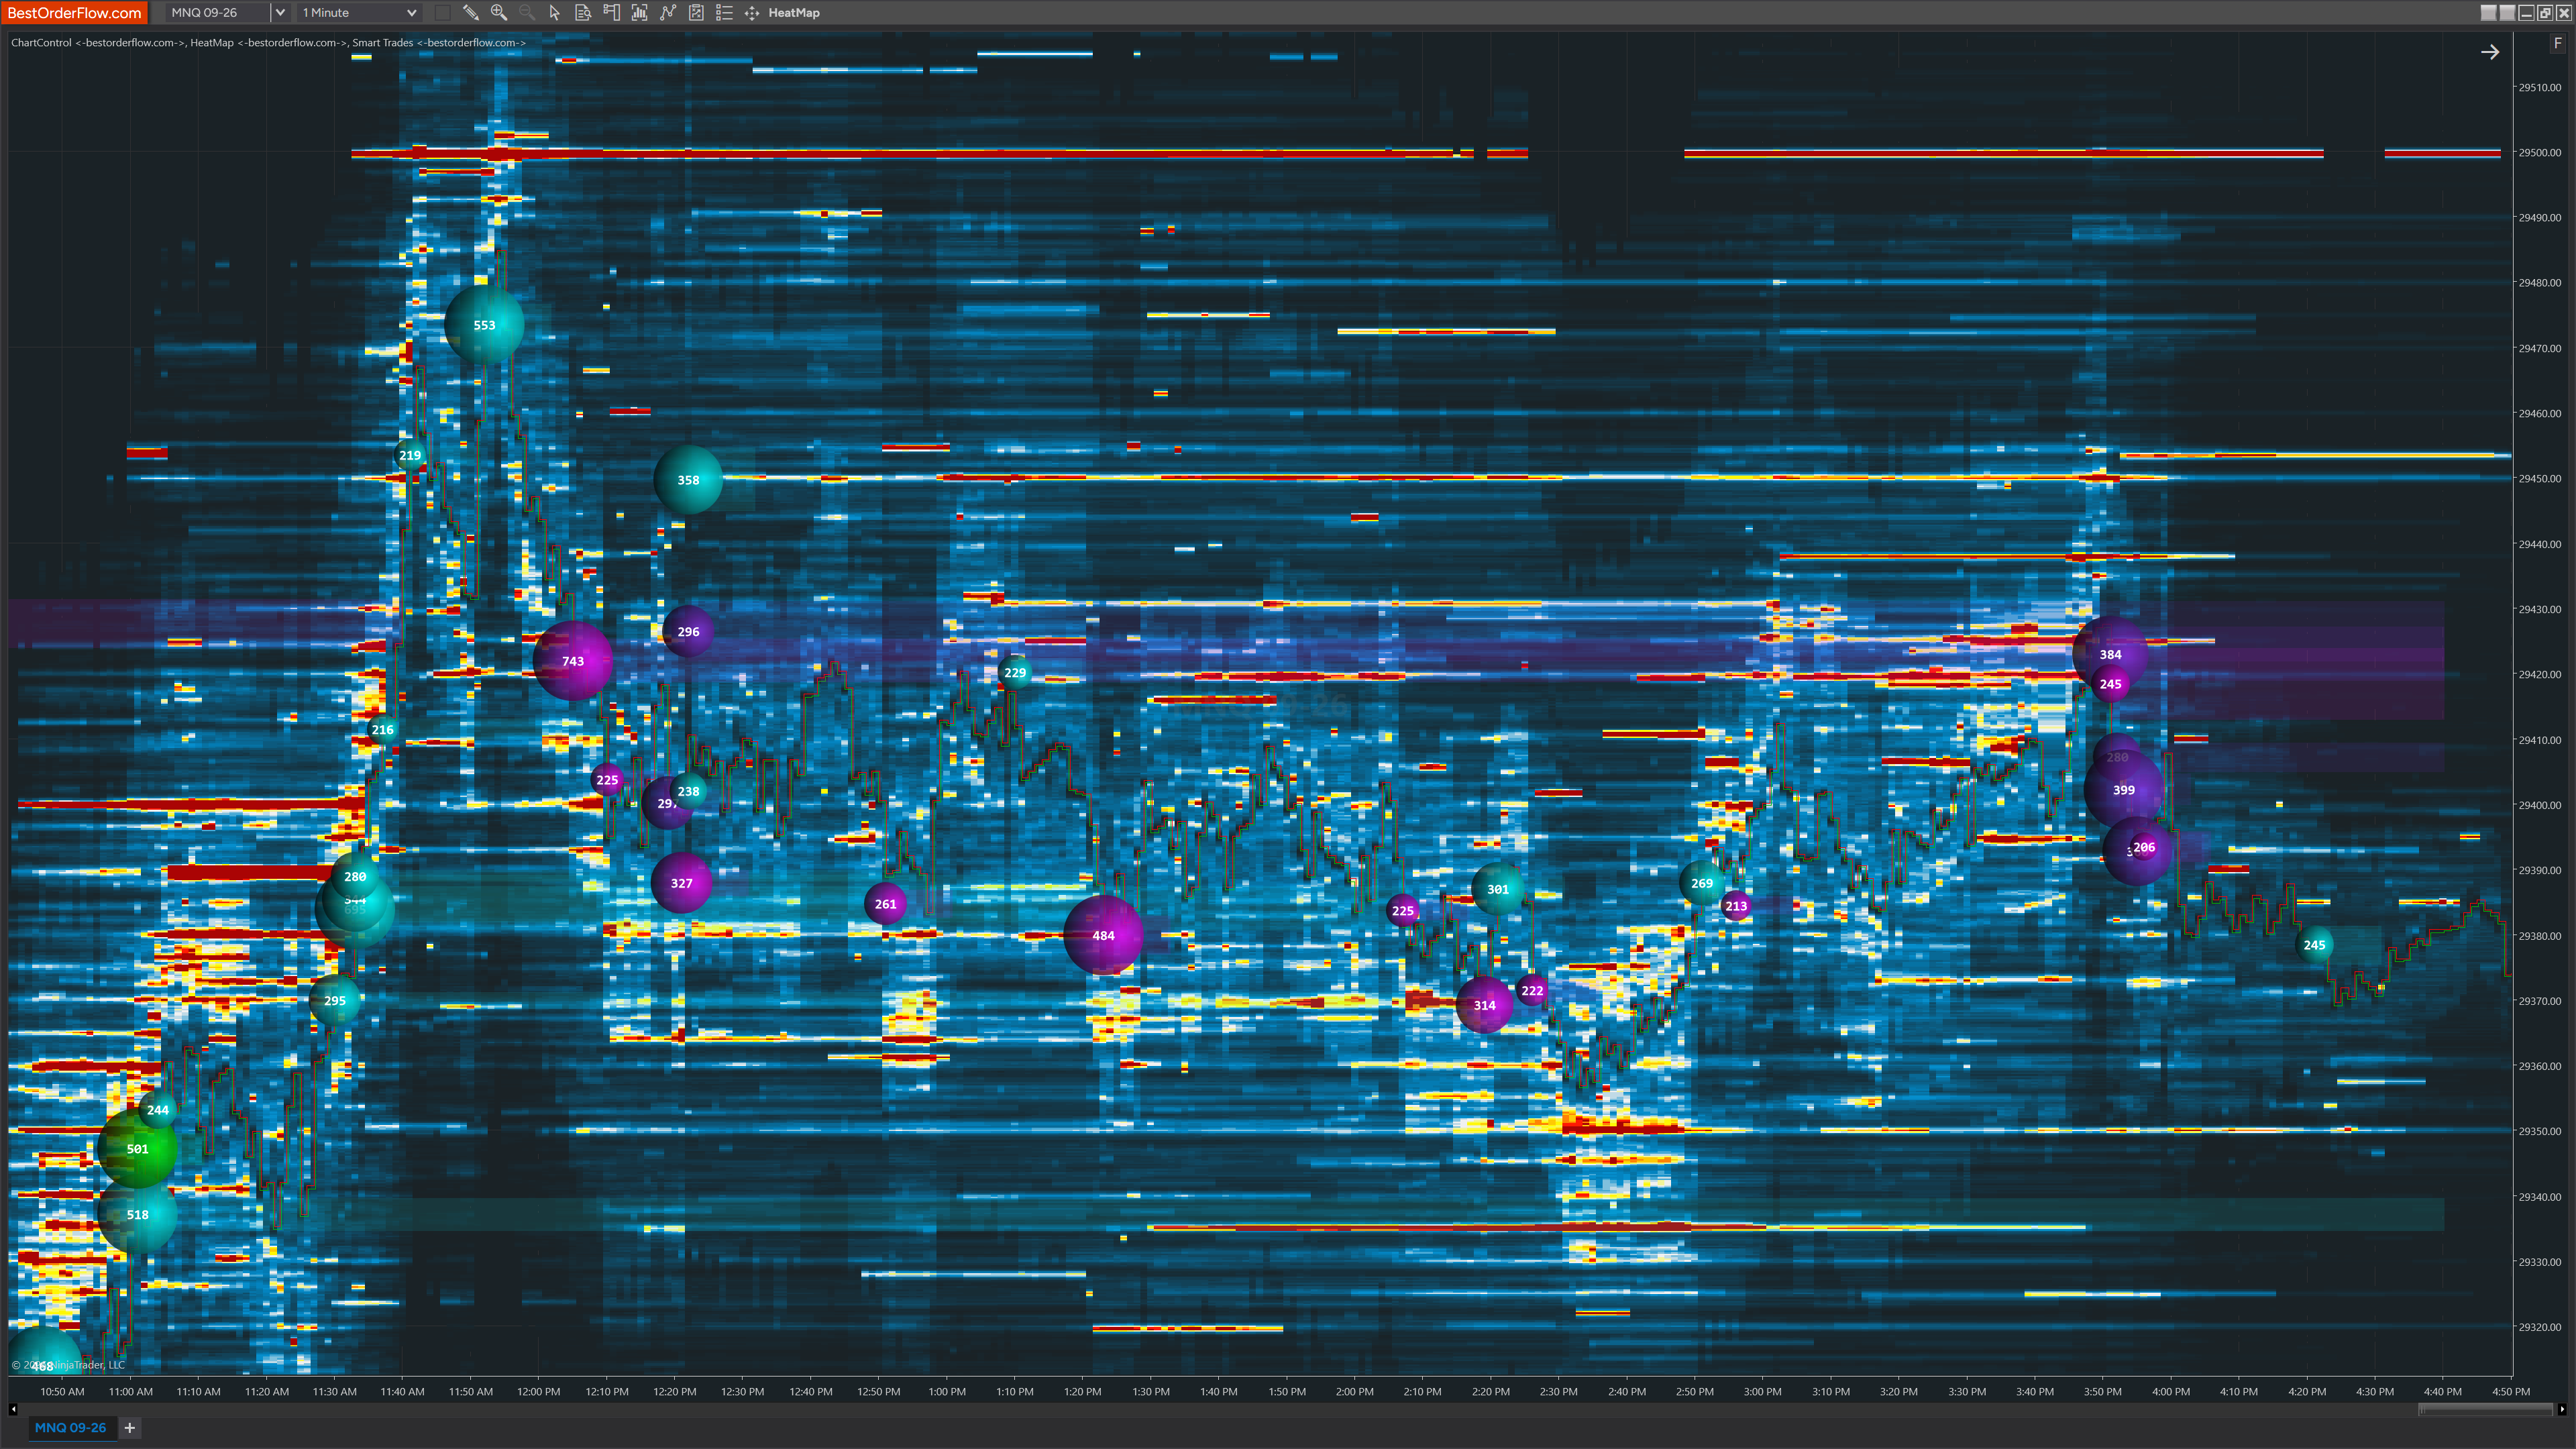Click the indicator label text ChartControl HeatMap

tap(268, 43)
